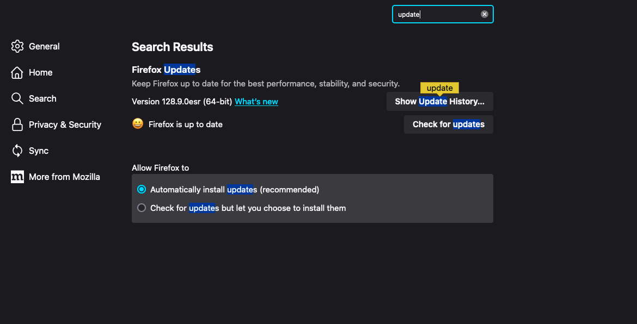Open the What's new link
The height and width of the screenshot is (324, 637).
(256, 101)
